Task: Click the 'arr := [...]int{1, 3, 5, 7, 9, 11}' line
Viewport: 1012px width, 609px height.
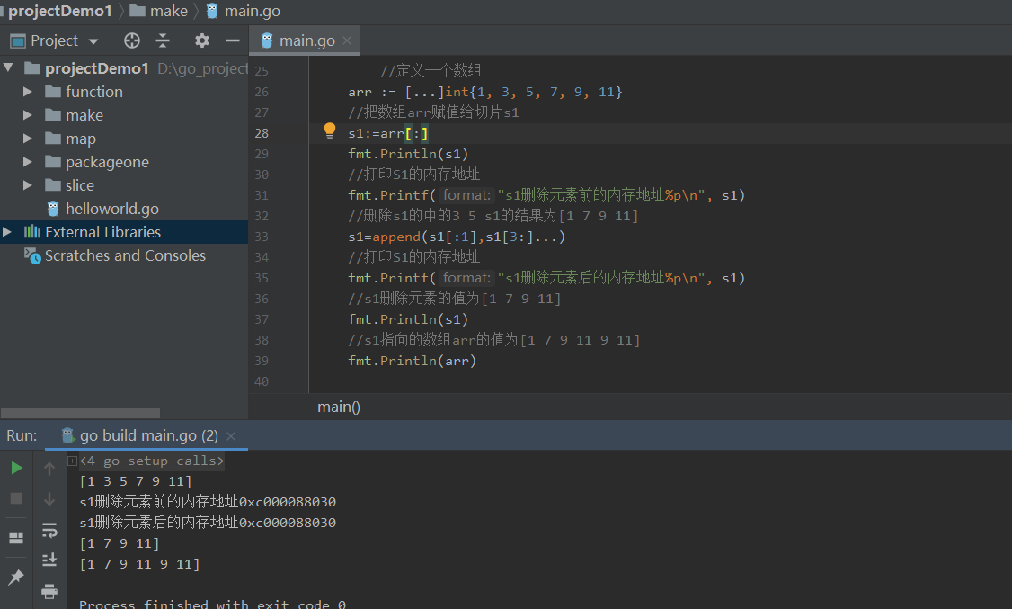Action: (484, 92)
